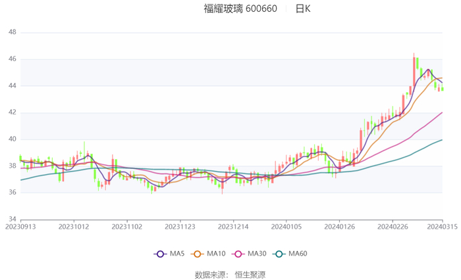Viewport: 461px width, 280px height.
Task: Click the 46 y-axis value
Action: click(x=13, y=59)
